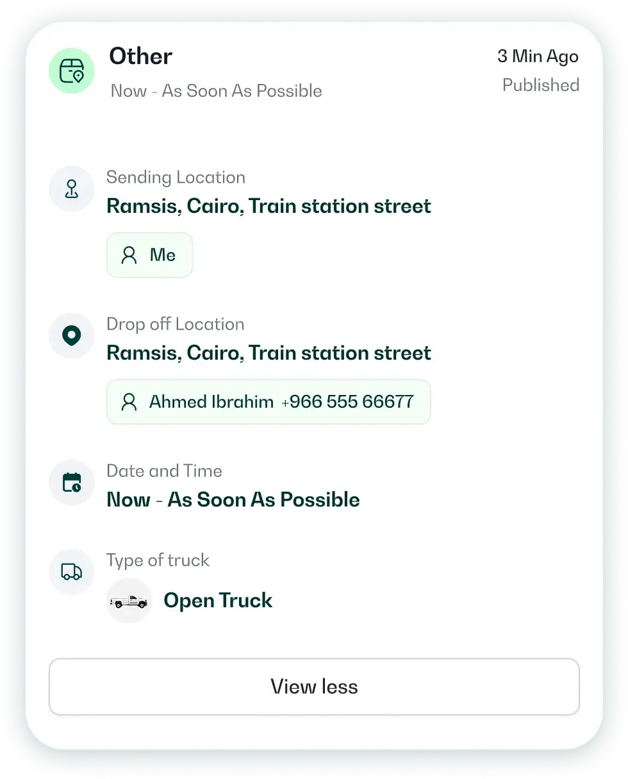Click the Date and Time calendar icon
The width and height of the screenshot is (628, 779).
[x=71, y=482]
